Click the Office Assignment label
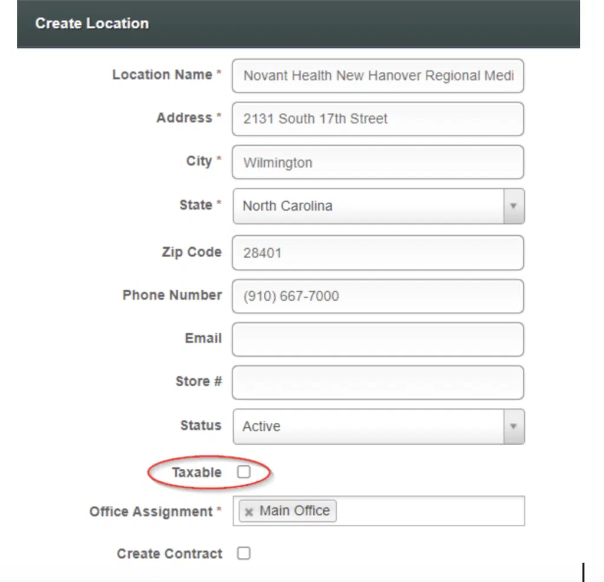 tap(151, 511)
